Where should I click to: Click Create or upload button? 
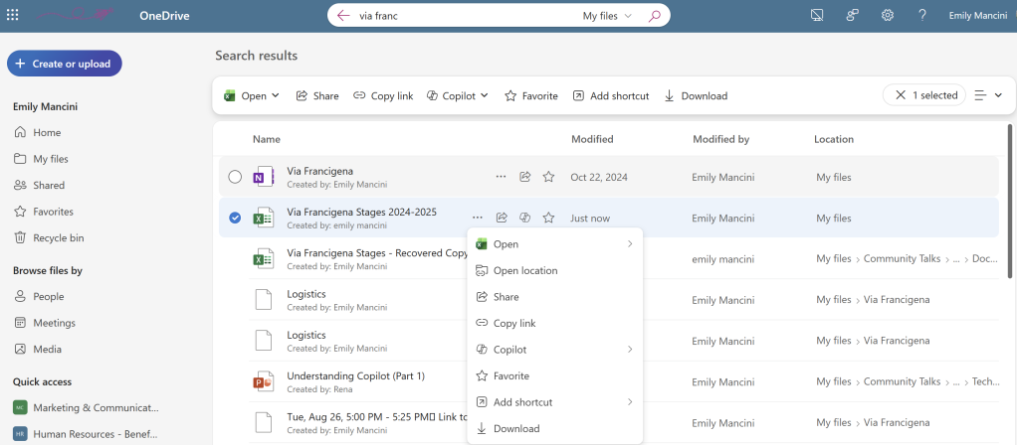(65, 64)
